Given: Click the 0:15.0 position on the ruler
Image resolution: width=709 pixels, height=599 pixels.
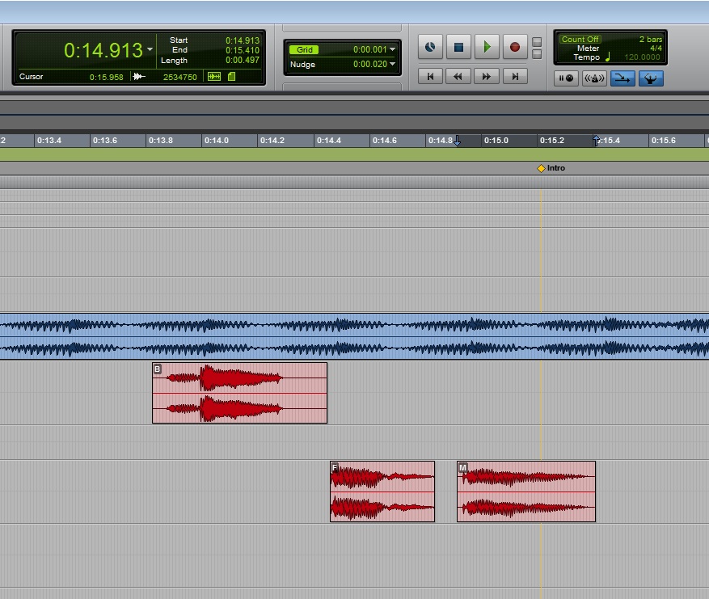Looking at the screenshot, I should 496,140.
